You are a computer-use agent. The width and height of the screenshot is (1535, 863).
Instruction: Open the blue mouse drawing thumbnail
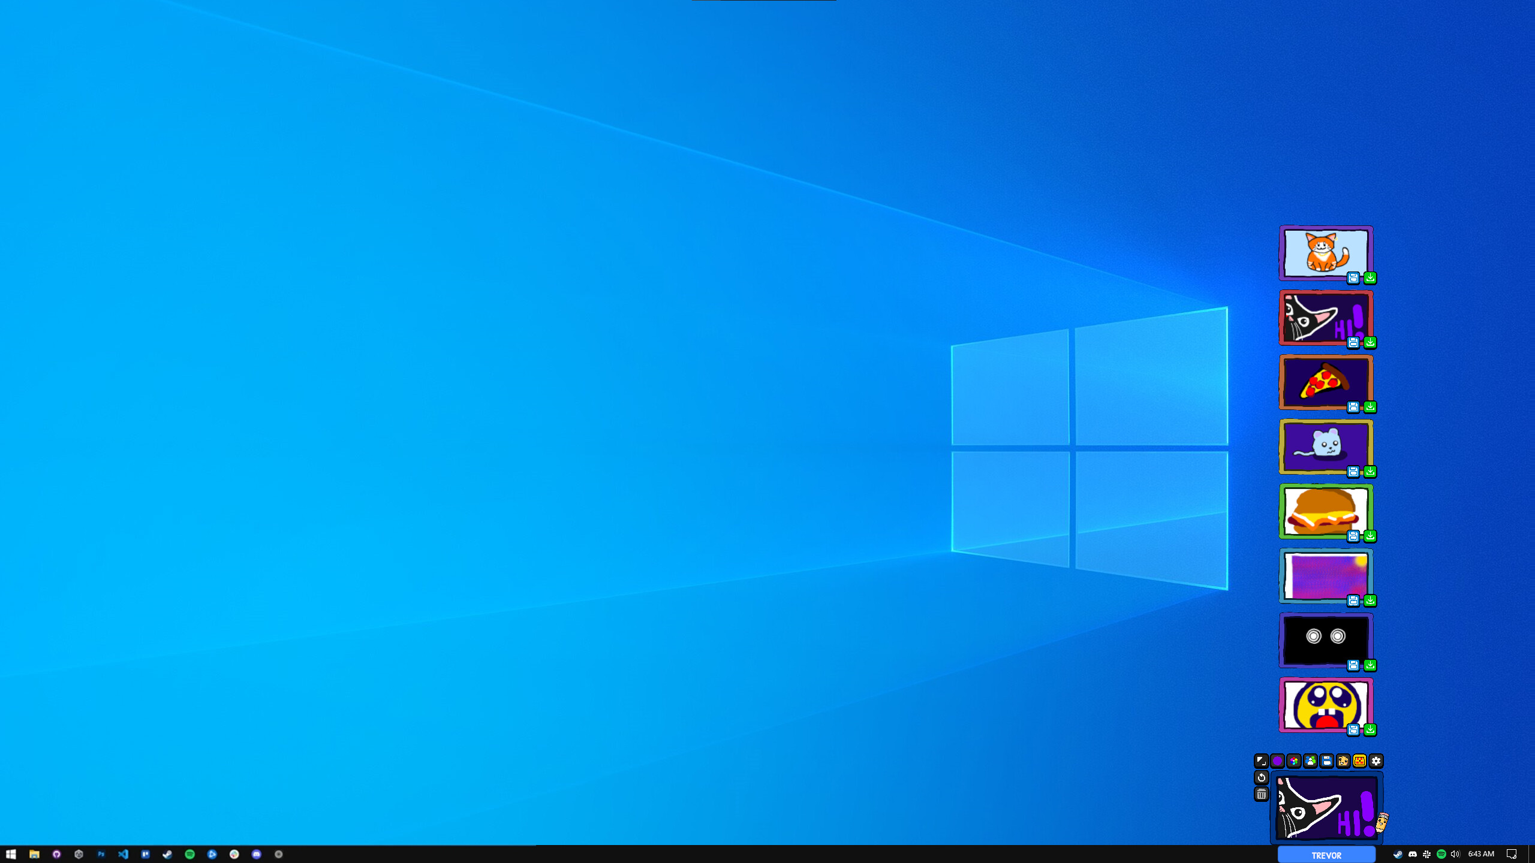click(1326, 446)
